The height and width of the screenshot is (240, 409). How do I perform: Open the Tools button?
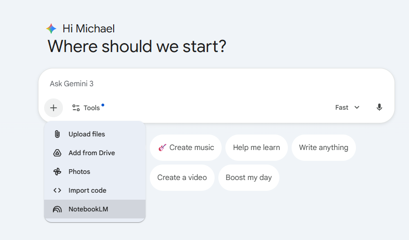(x=88, y=108)
